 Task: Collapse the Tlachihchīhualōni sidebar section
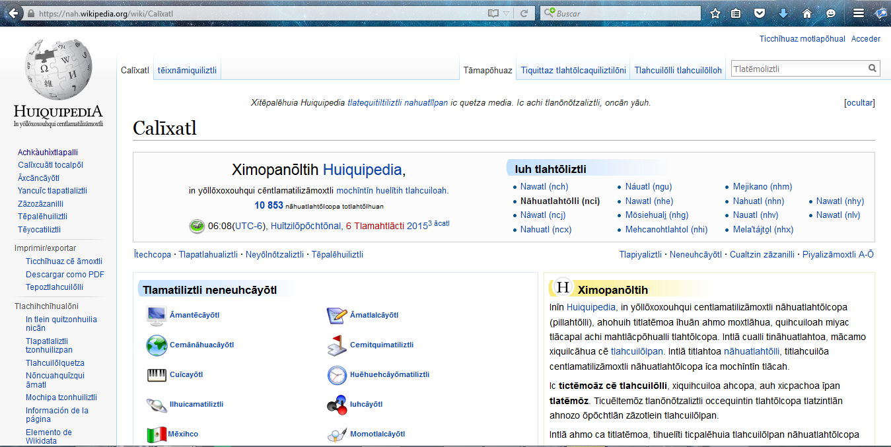[46, 306]
